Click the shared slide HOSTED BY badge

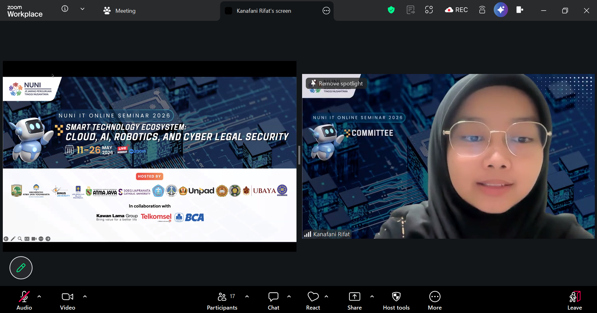[x=149, y=176]
